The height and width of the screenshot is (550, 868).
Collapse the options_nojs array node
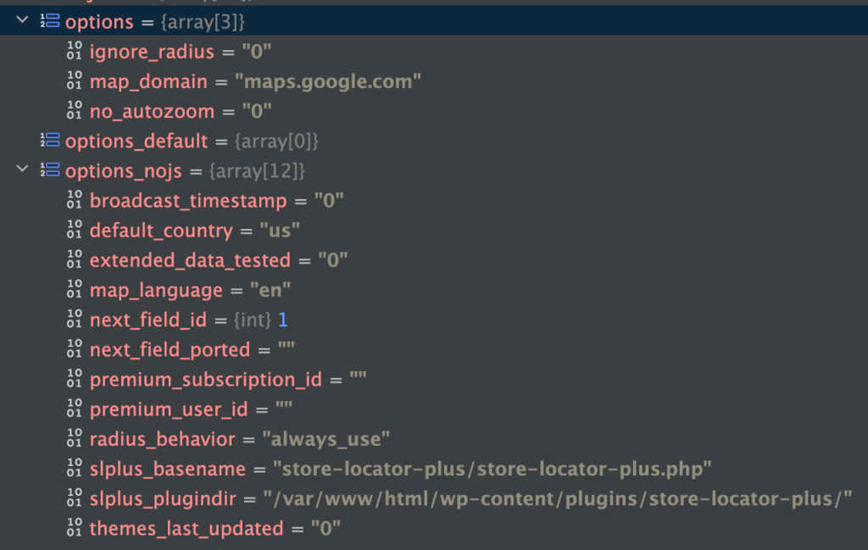click(x=23, y=170)
